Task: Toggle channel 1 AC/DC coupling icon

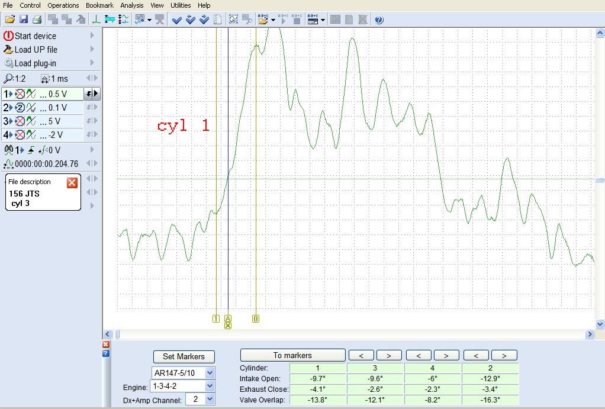Action: [31, 94]
